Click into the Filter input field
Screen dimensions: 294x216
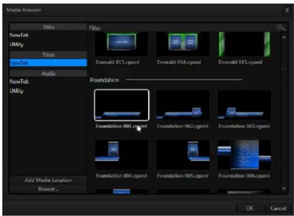pyautogui.click(x=182, y=28)
